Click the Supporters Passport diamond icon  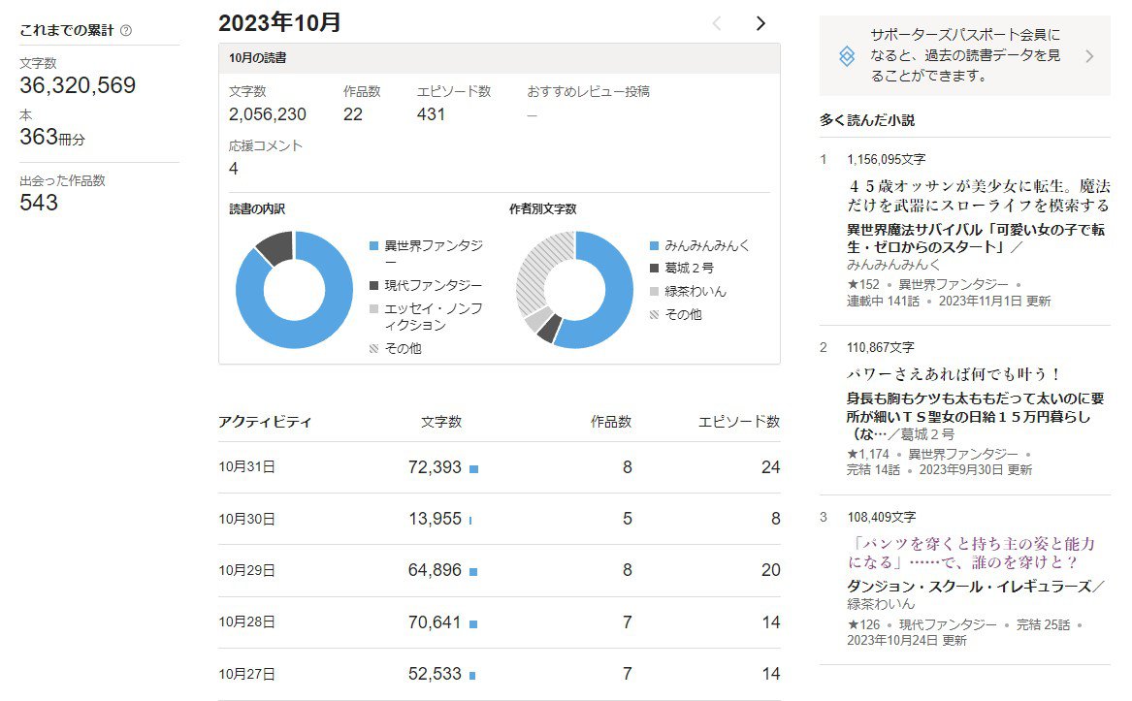(x=847, y=56)
